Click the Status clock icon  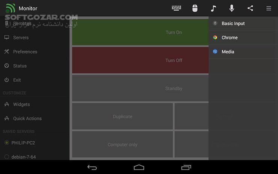pos(7,66)
